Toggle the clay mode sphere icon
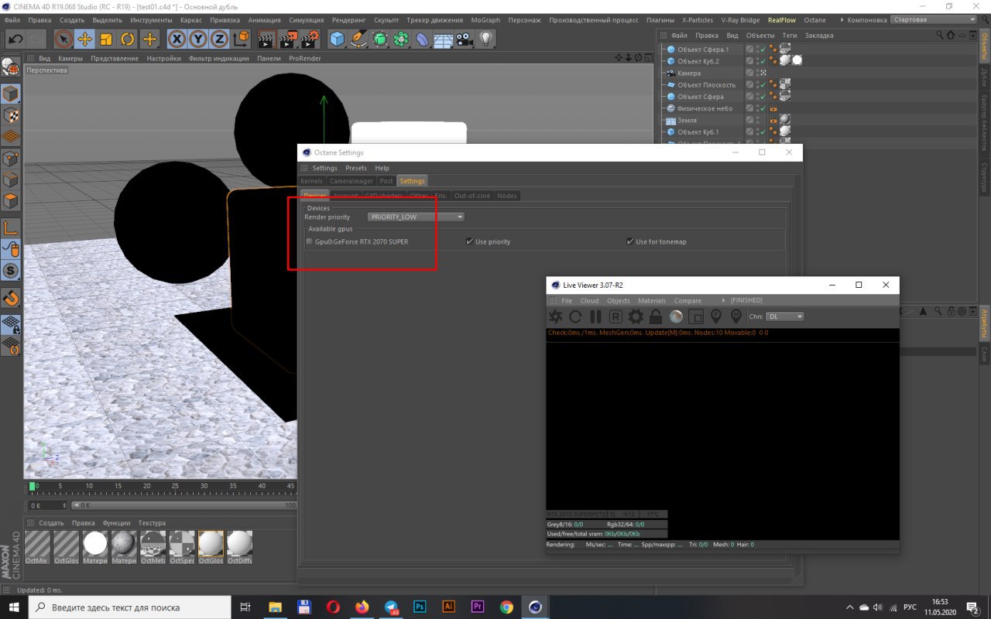991x619 pixels. click(676, 316)
